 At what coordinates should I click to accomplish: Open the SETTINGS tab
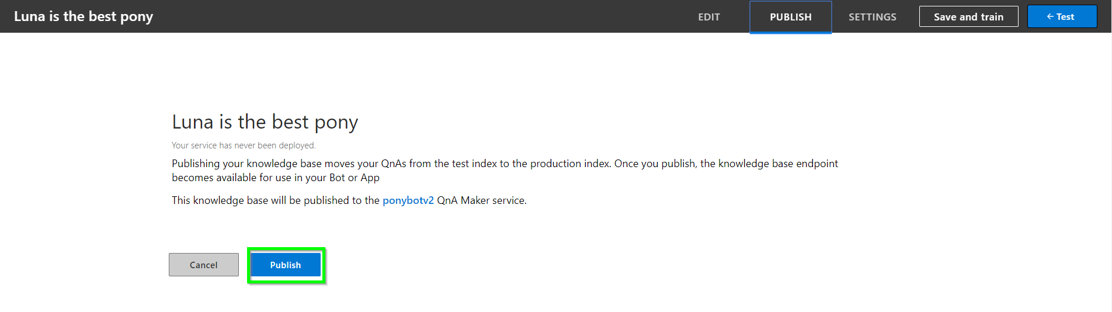pyautogui.click(x=873, y=17)
